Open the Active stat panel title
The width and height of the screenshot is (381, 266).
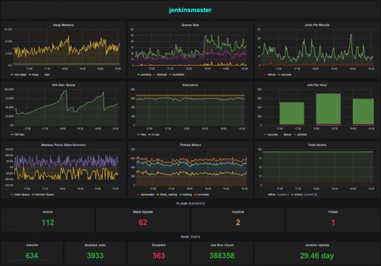pos(47,212)
